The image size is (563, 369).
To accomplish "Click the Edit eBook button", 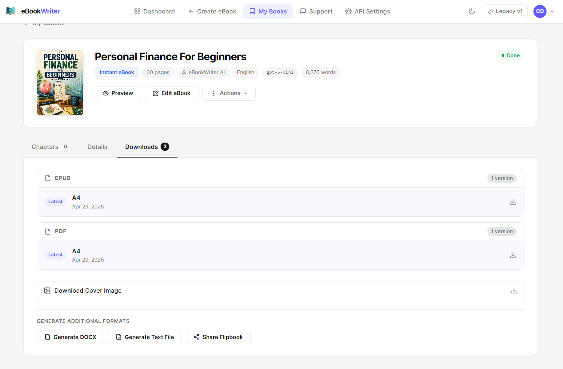I will 171,93.
